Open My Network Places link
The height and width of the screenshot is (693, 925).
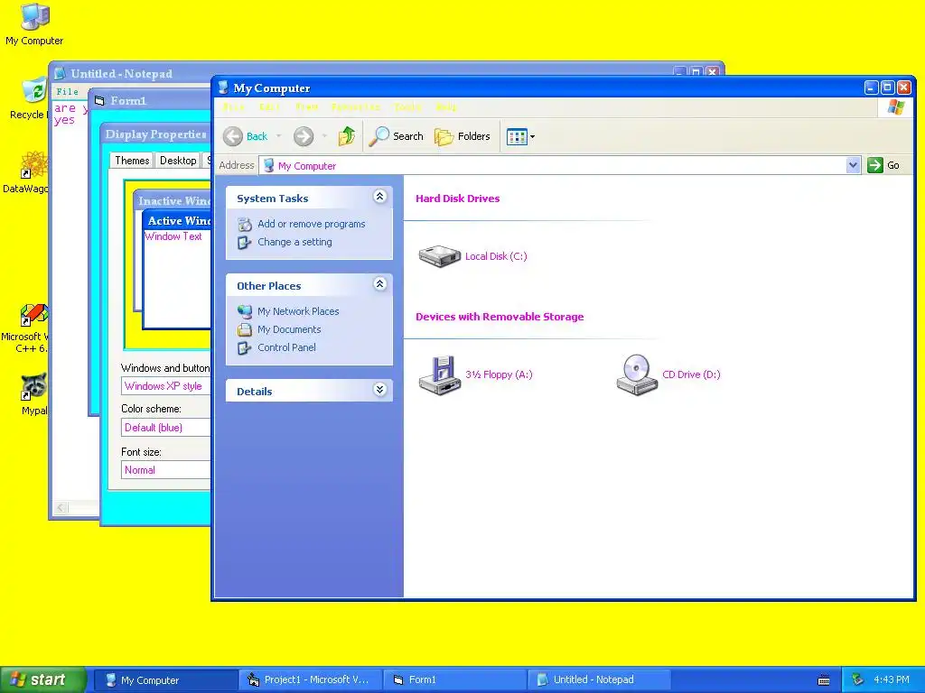tap(298, 311)
